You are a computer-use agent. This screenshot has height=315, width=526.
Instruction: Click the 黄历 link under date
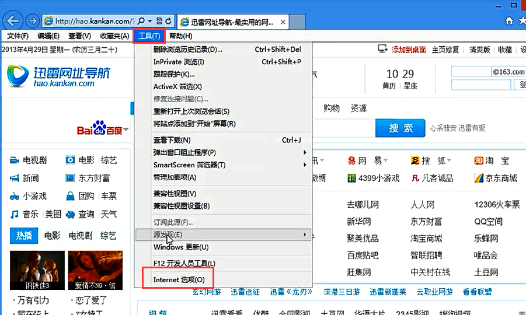pyautogui.click(x=389, y=86)
